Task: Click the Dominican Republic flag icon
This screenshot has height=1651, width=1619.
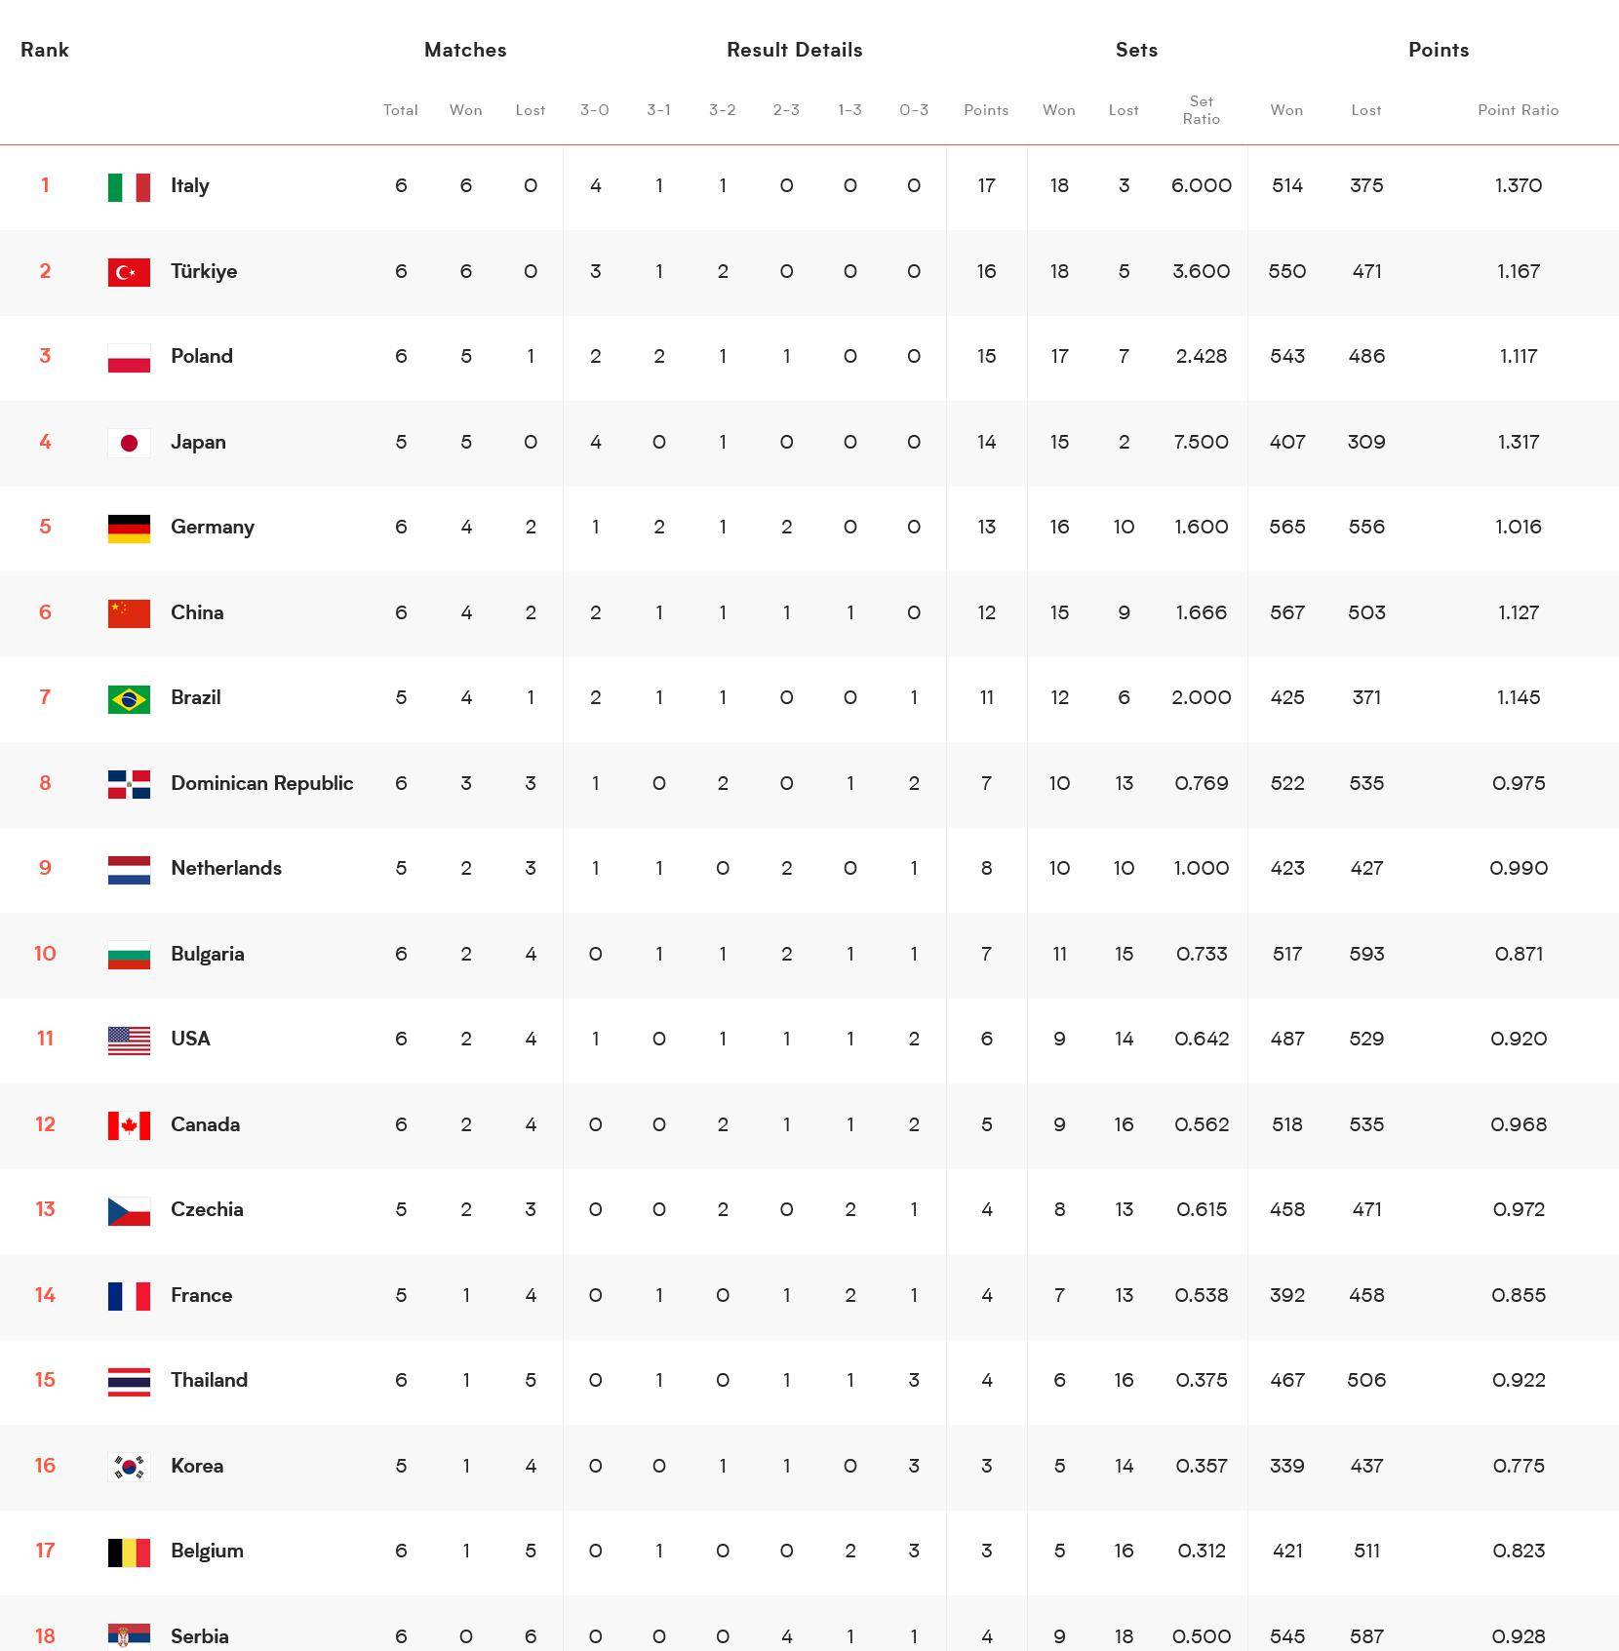Action: [129, 784]
